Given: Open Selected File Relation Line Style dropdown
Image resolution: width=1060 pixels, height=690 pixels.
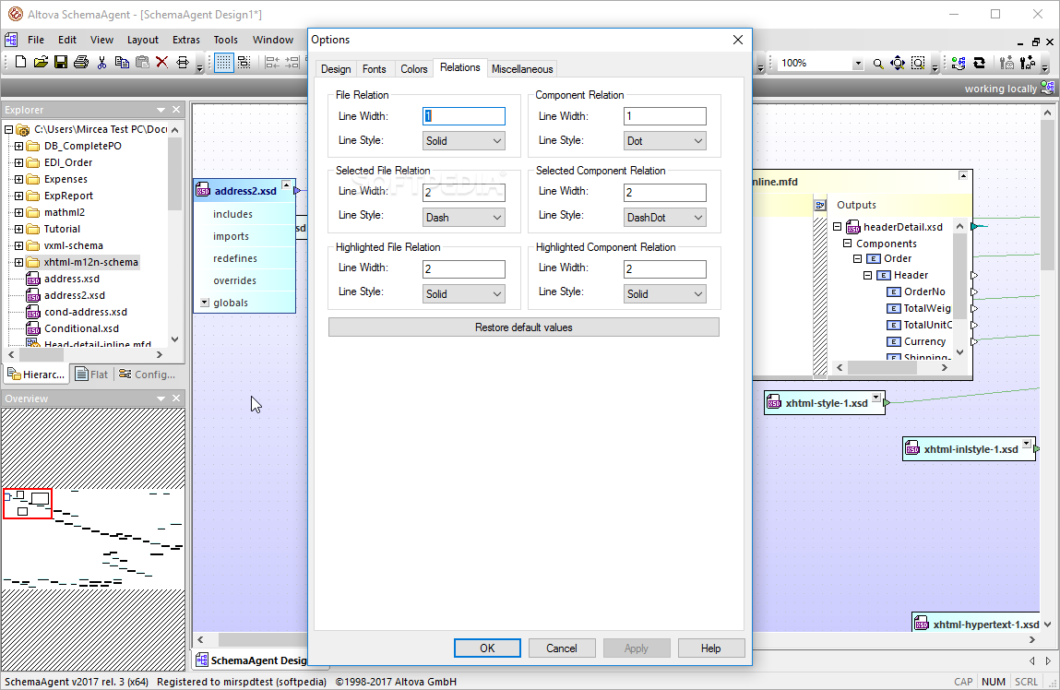Looking at the screenshot, I should (464, 217).
